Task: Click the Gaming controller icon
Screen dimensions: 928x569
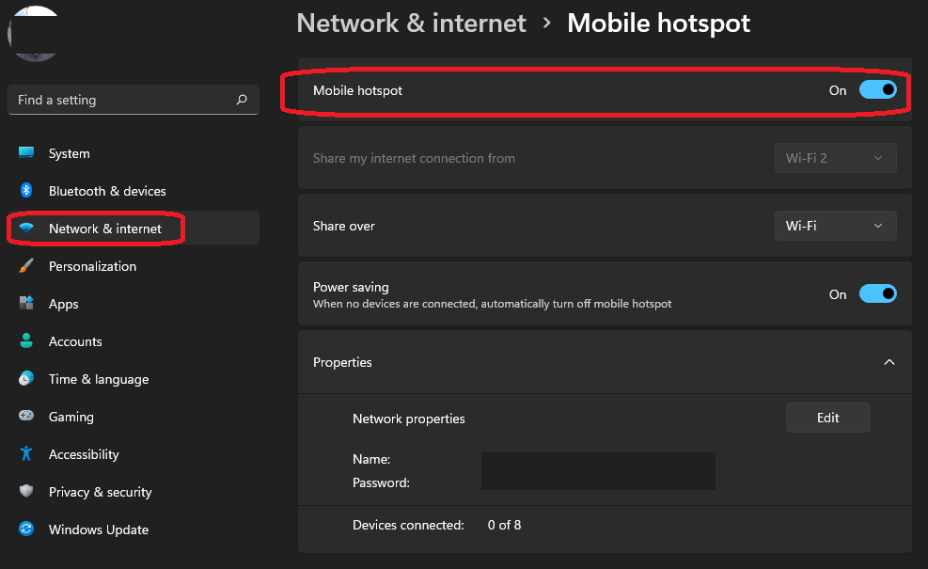Action: [26, 417]
